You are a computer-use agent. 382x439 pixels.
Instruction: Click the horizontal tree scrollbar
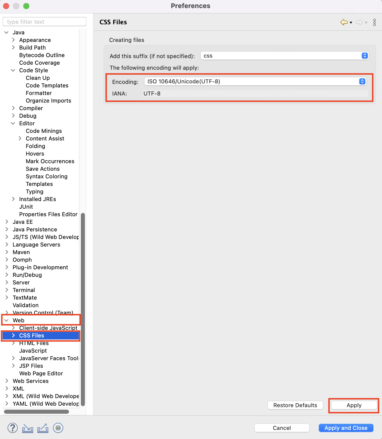pos(37,412)
